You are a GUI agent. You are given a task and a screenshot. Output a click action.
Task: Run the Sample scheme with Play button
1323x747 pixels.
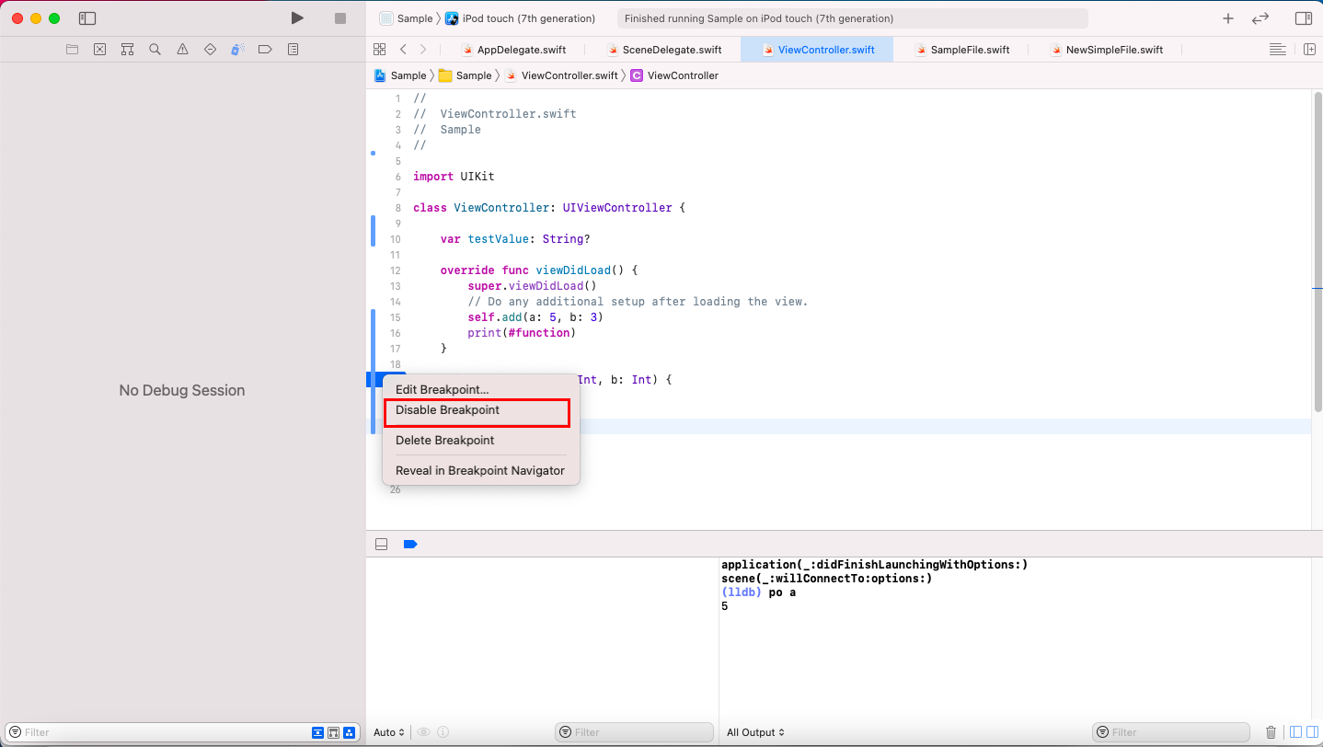[296, 18]
